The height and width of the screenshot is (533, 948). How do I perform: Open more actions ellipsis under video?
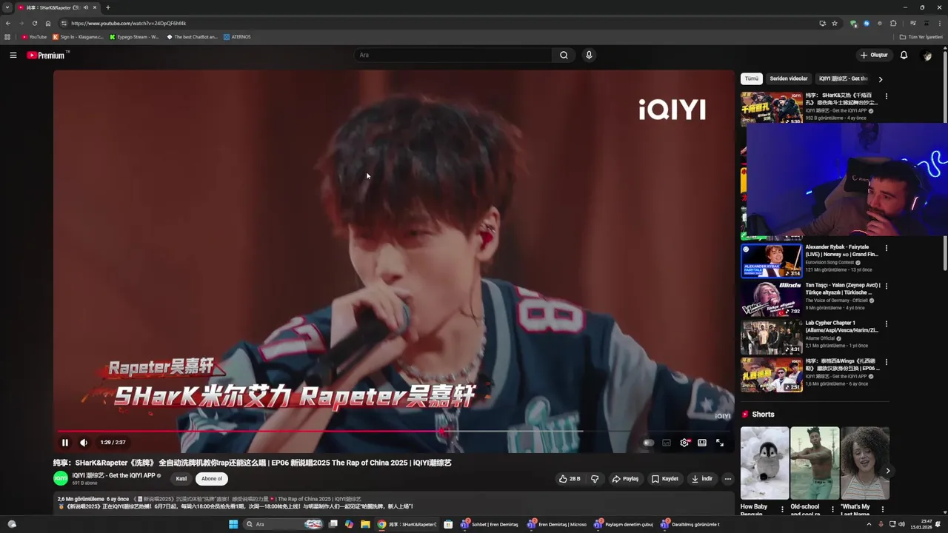[727, 479]
